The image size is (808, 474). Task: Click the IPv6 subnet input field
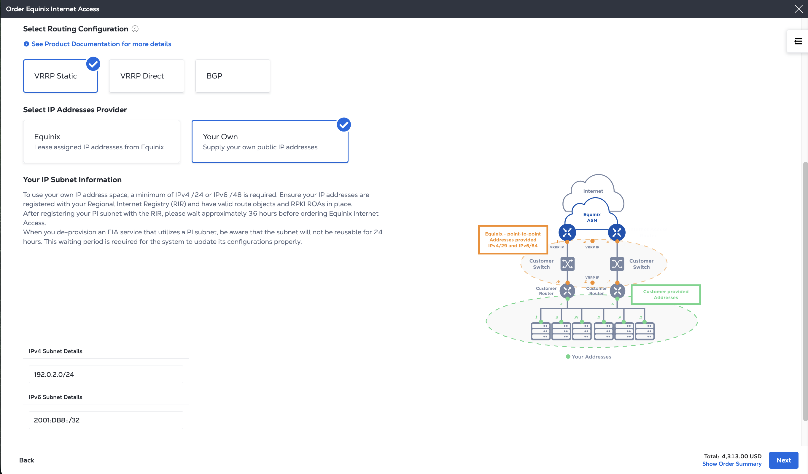(x=106, y=420)
